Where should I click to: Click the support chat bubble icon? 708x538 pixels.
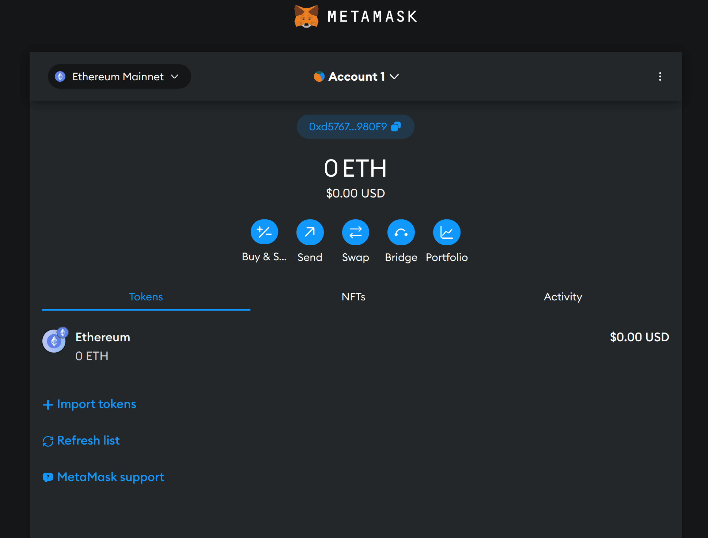click(x=48, y=477)
